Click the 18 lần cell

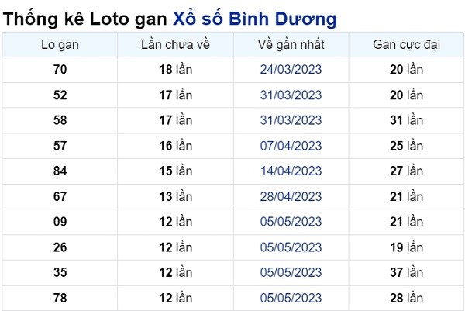176,70
